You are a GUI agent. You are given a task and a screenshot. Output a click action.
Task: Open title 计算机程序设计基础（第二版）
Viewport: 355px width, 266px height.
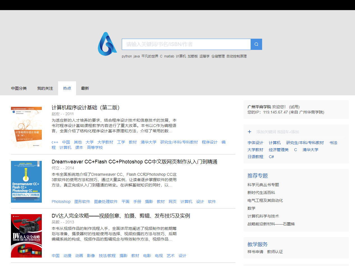[86, 108]
